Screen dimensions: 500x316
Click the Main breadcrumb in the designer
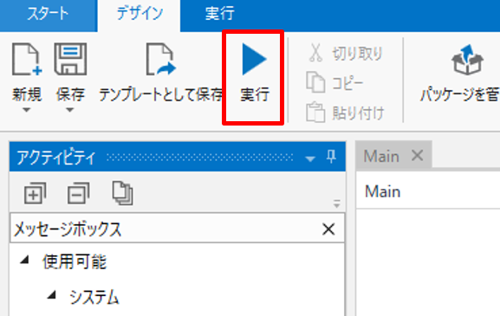(383, 192)
